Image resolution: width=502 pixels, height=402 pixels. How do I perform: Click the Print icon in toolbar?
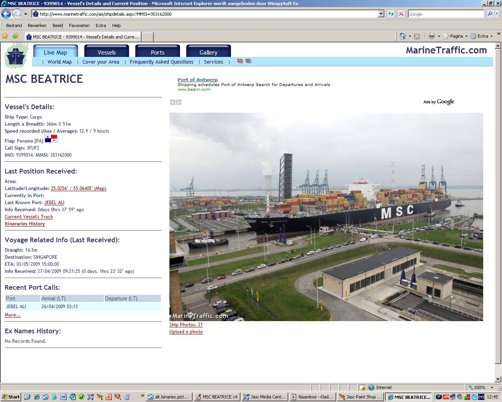431,36
